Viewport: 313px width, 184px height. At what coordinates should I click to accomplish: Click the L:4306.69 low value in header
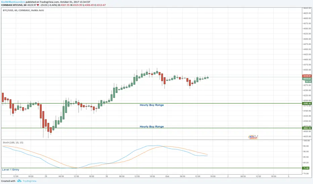[x=88, y=5]
